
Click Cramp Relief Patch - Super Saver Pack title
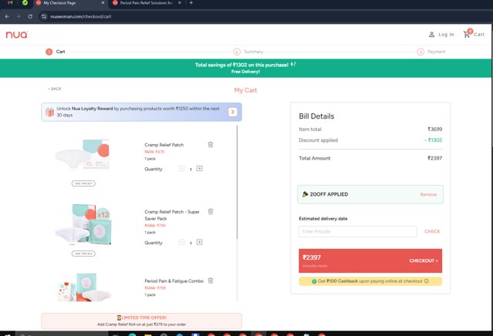point(172,215)
